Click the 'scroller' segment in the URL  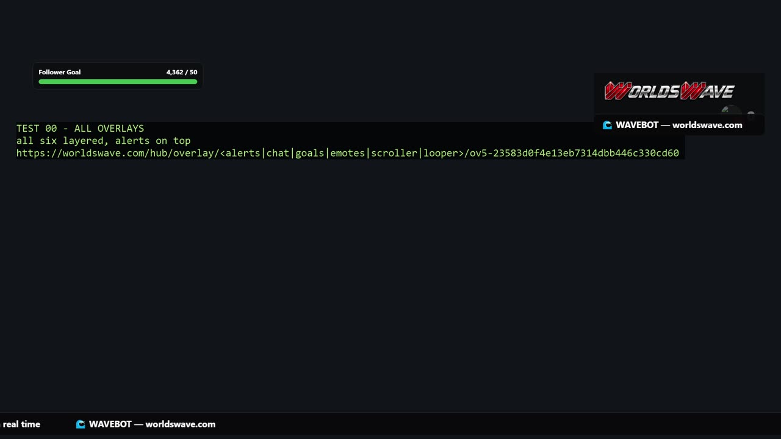coord(394,153)
